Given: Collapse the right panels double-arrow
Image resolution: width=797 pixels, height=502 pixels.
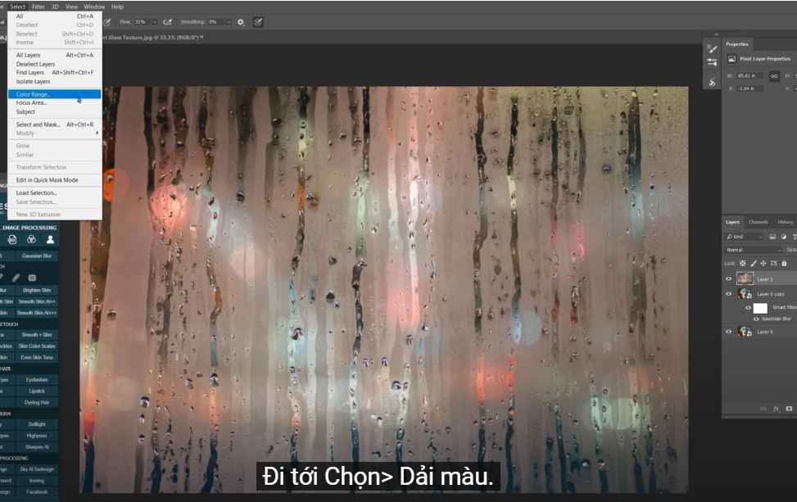Looking at the screenshot, I should [716, 34].
